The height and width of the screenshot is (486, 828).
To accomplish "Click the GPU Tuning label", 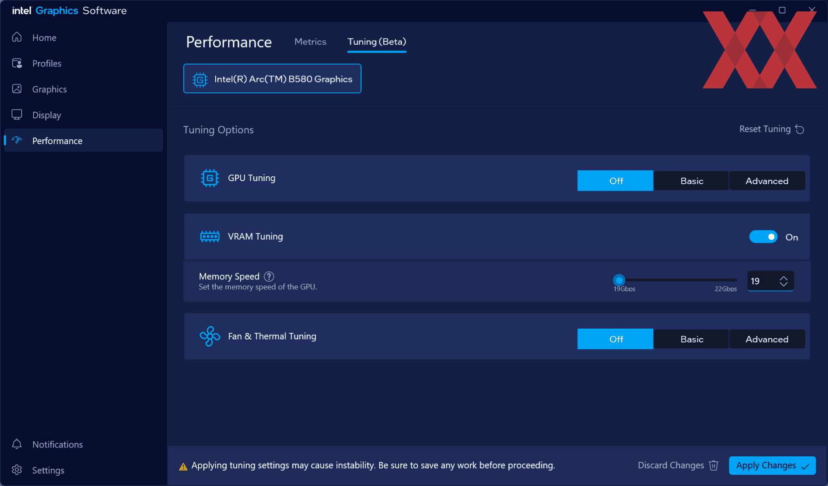I will (x=251, y=178).
